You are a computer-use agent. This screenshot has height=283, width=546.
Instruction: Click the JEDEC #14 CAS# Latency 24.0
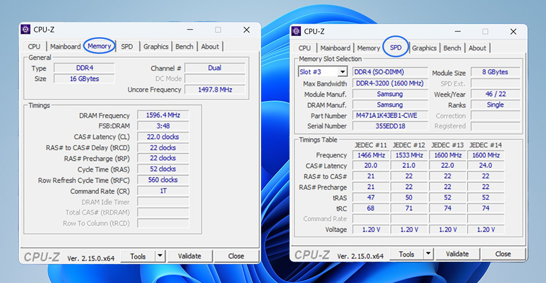coord(486,166)
